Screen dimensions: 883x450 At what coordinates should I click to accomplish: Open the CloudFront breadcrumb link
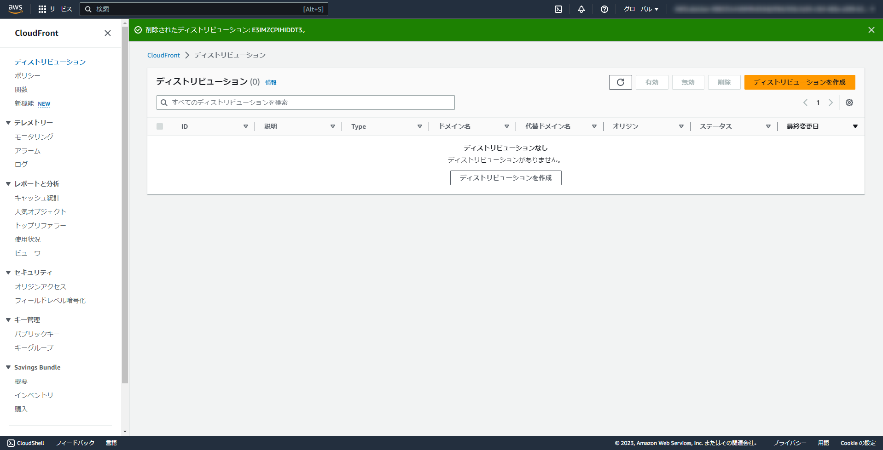pos(163,55)
